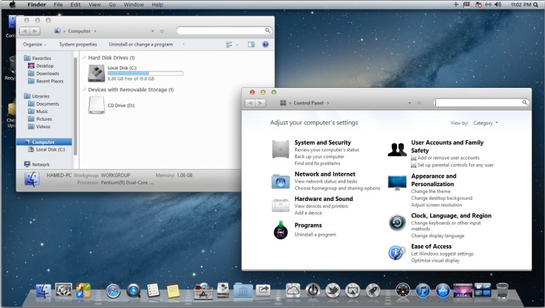Open the View menu

95,5
